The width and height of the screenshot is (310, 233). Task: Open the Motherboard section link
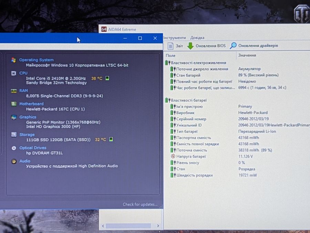pyautogui.click(x=31, y=104)
